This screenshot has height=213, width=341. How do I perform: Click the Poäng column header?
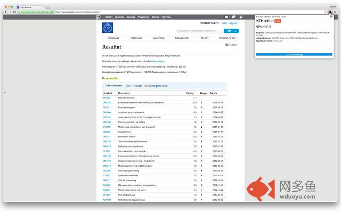190,93
